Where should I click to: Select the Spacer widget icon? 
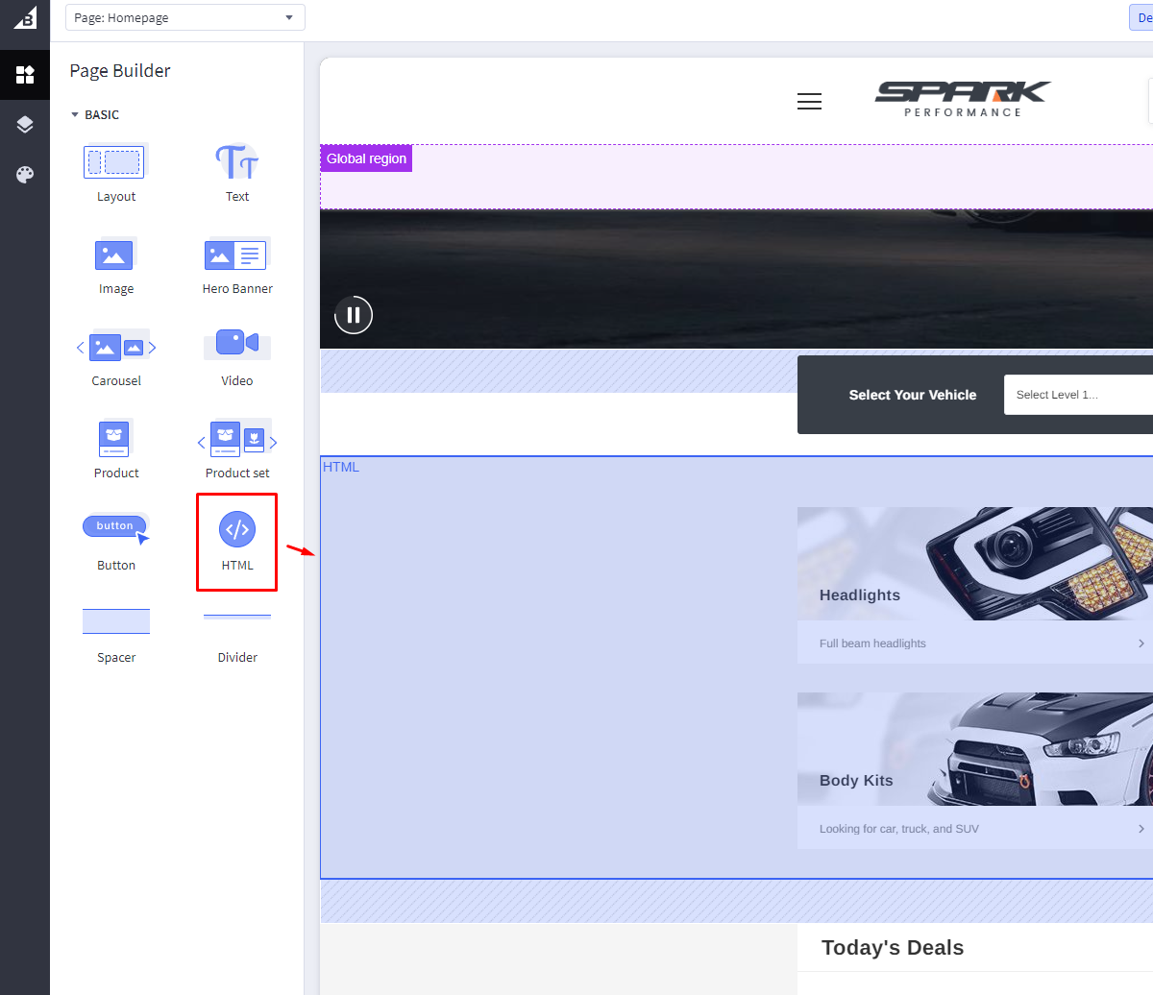(115, 621)
